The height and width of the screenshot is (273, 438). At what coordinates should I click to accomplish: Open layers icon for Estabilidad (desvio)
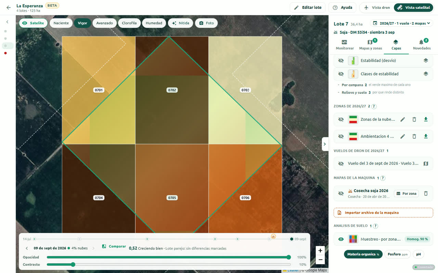(426, 60)
